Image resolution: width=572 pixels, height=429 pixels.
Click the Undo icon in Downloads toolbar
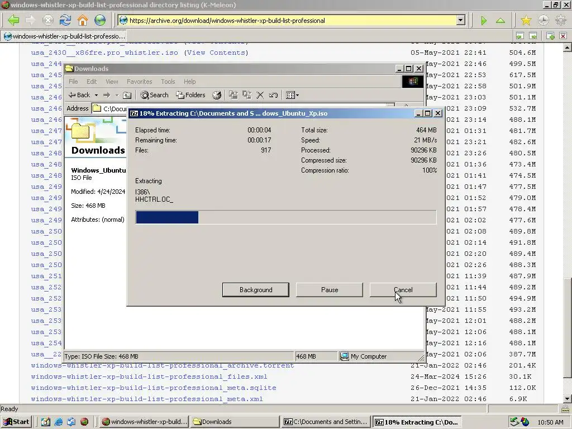click(273, 95)
